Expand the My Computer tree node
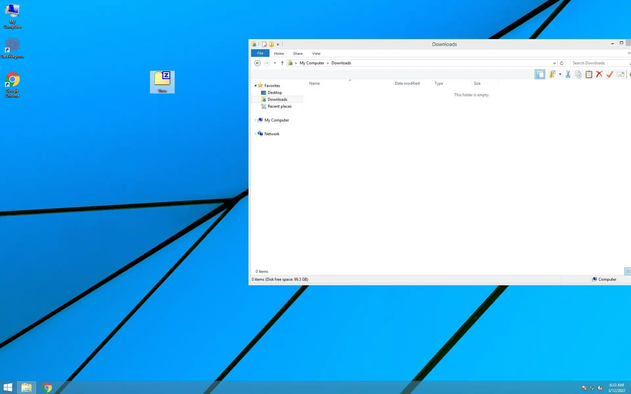The width and height of the screenshot is (631, 394). [x=255, y=120]
